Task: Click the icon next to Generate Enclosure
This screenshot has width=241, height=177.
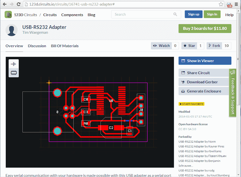Action: pos(183,91)
